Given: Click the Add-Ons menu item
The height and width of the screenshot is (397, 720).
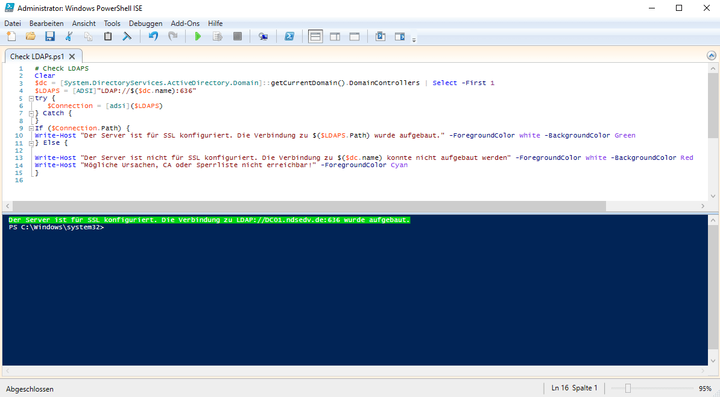Looking at the screenshot, I should 185,24.
